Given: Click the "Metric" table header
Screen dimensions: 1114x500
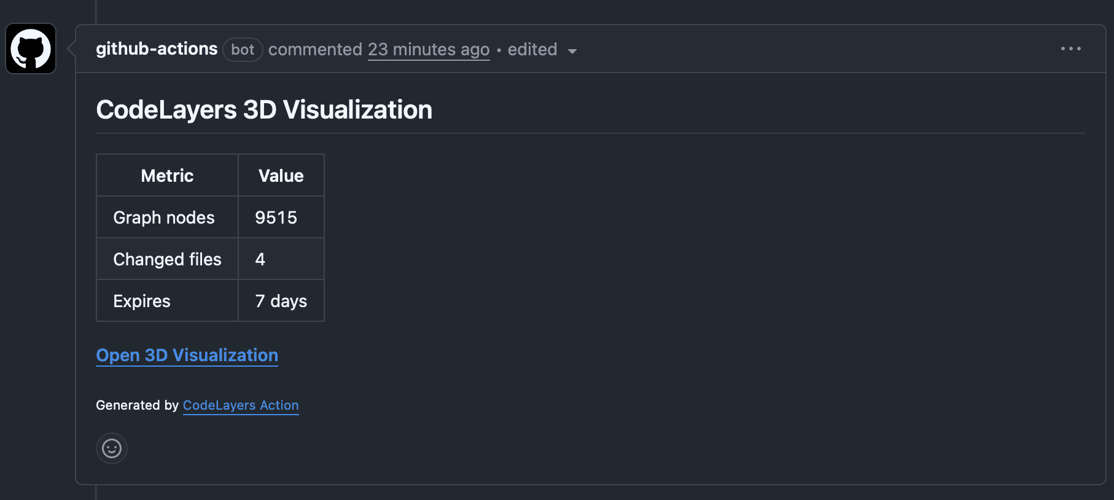Looking at the screenshot, I should point(166,175).
